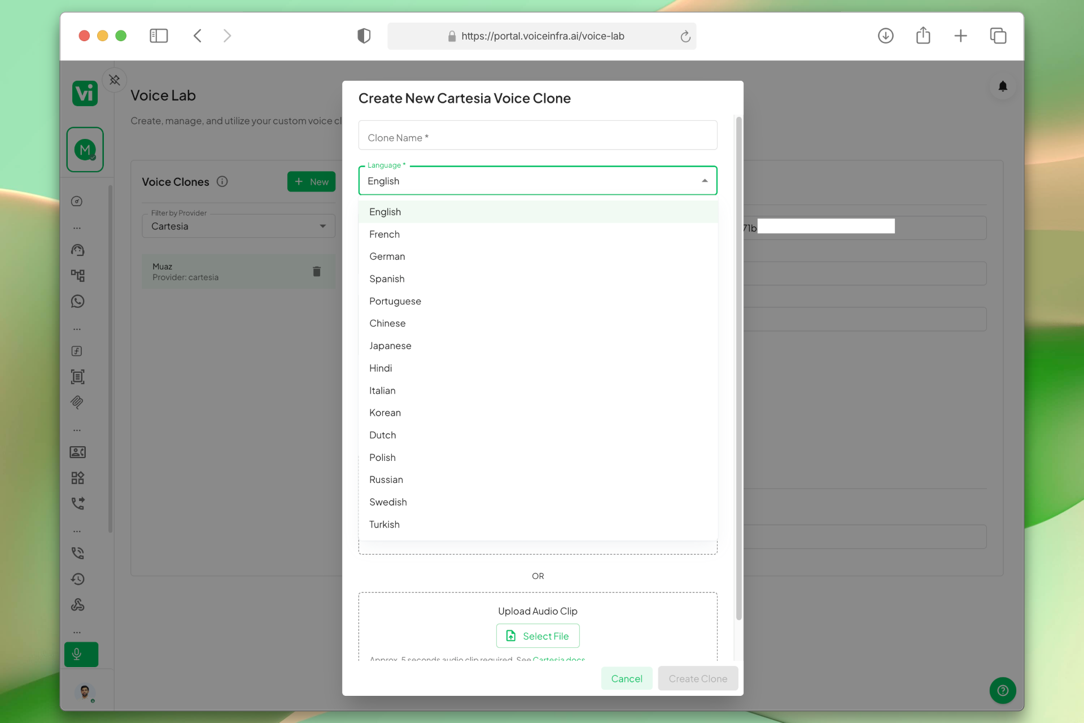Viewport: 1084px width, 723px height.
Task: Show the Safari tab overview
Action: click(998, 36)
